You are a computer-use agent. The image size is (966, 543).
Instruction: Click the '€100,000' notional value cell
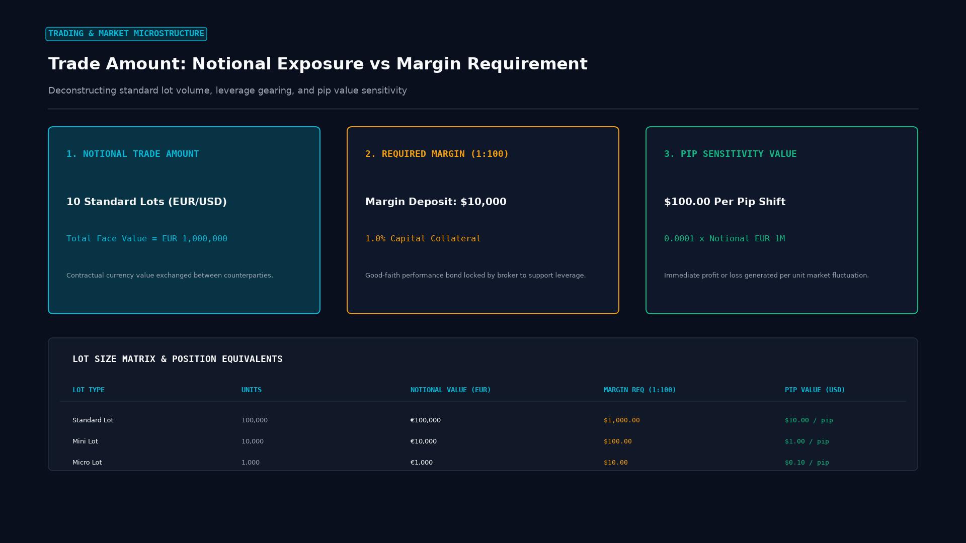426,420
